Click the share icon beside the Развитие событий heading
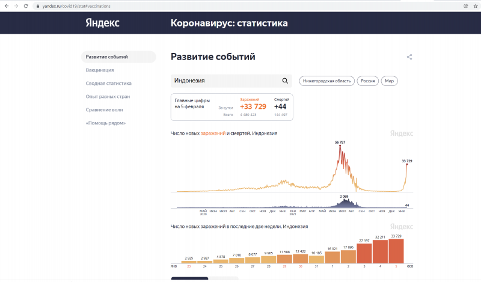481x282 pixels. pyautogui.click(x=409, y=57)
